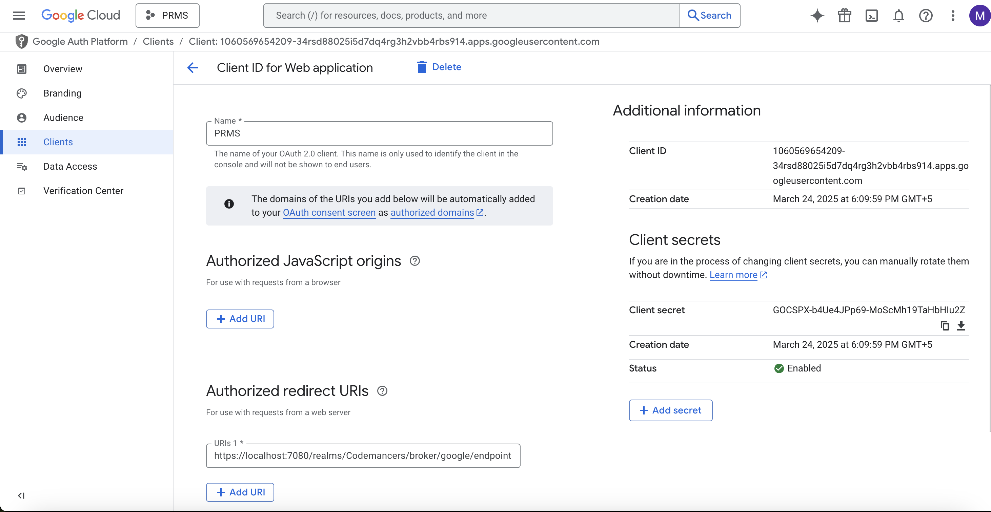The width and height of the screenshot is (991, 512).
Task: Launch the Gemini assistant
Action: tap(817, 15)
